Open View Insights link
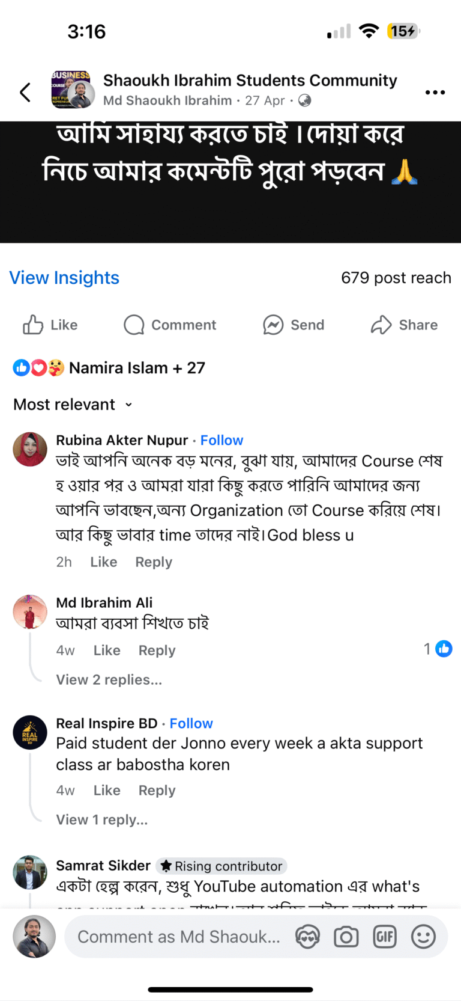The width and height of the screenshot is (461, 1001). (64, 278)
